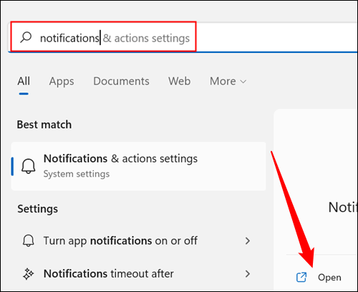Click Open in the preview pane
Viewport: 358px width, 292px height.
[x=329, y=278]
